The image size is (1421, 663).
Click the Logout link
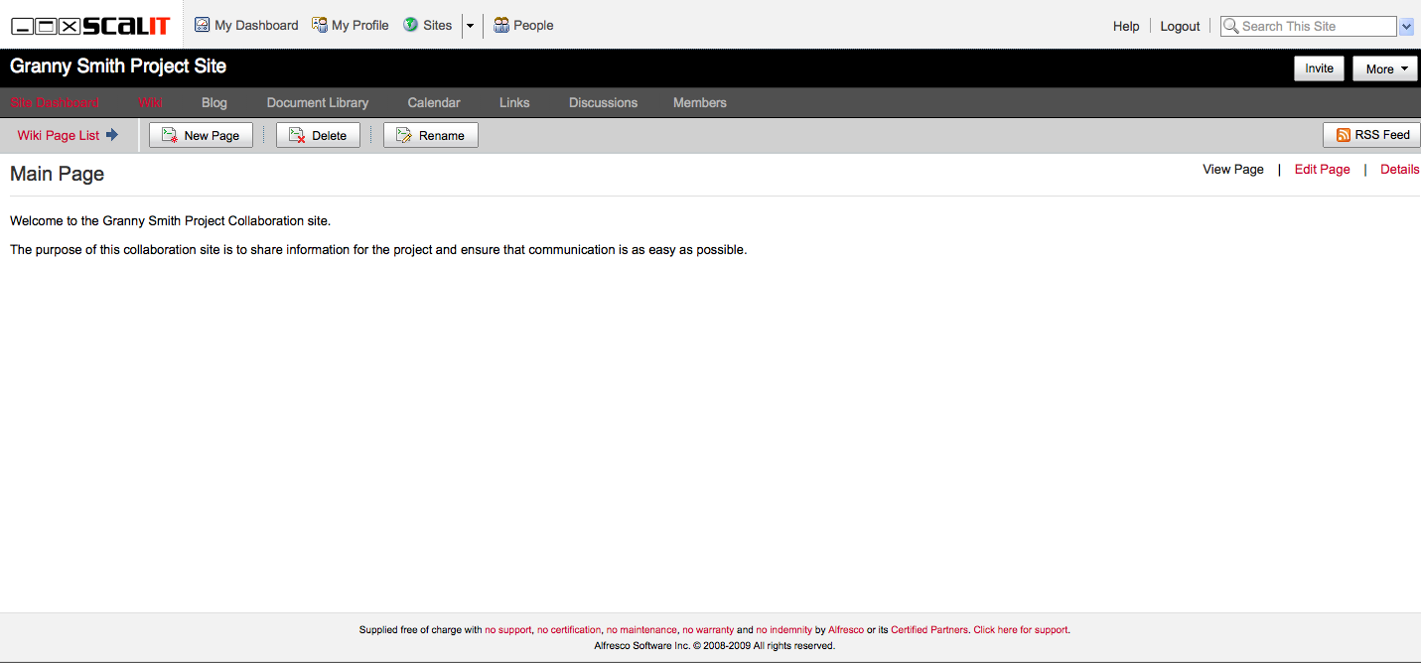[1180, 26]
